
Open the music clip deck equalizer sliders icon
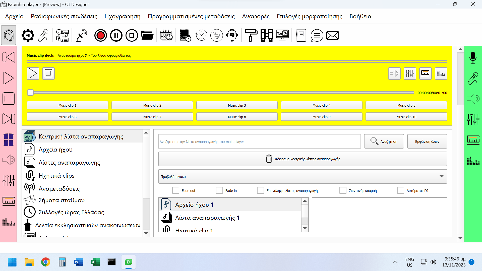pyautogui.click(x=410, y=74)
